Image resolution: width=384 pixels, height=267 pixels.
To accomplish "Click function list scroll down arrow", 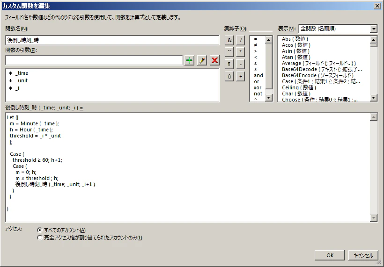I will point(374,98).
